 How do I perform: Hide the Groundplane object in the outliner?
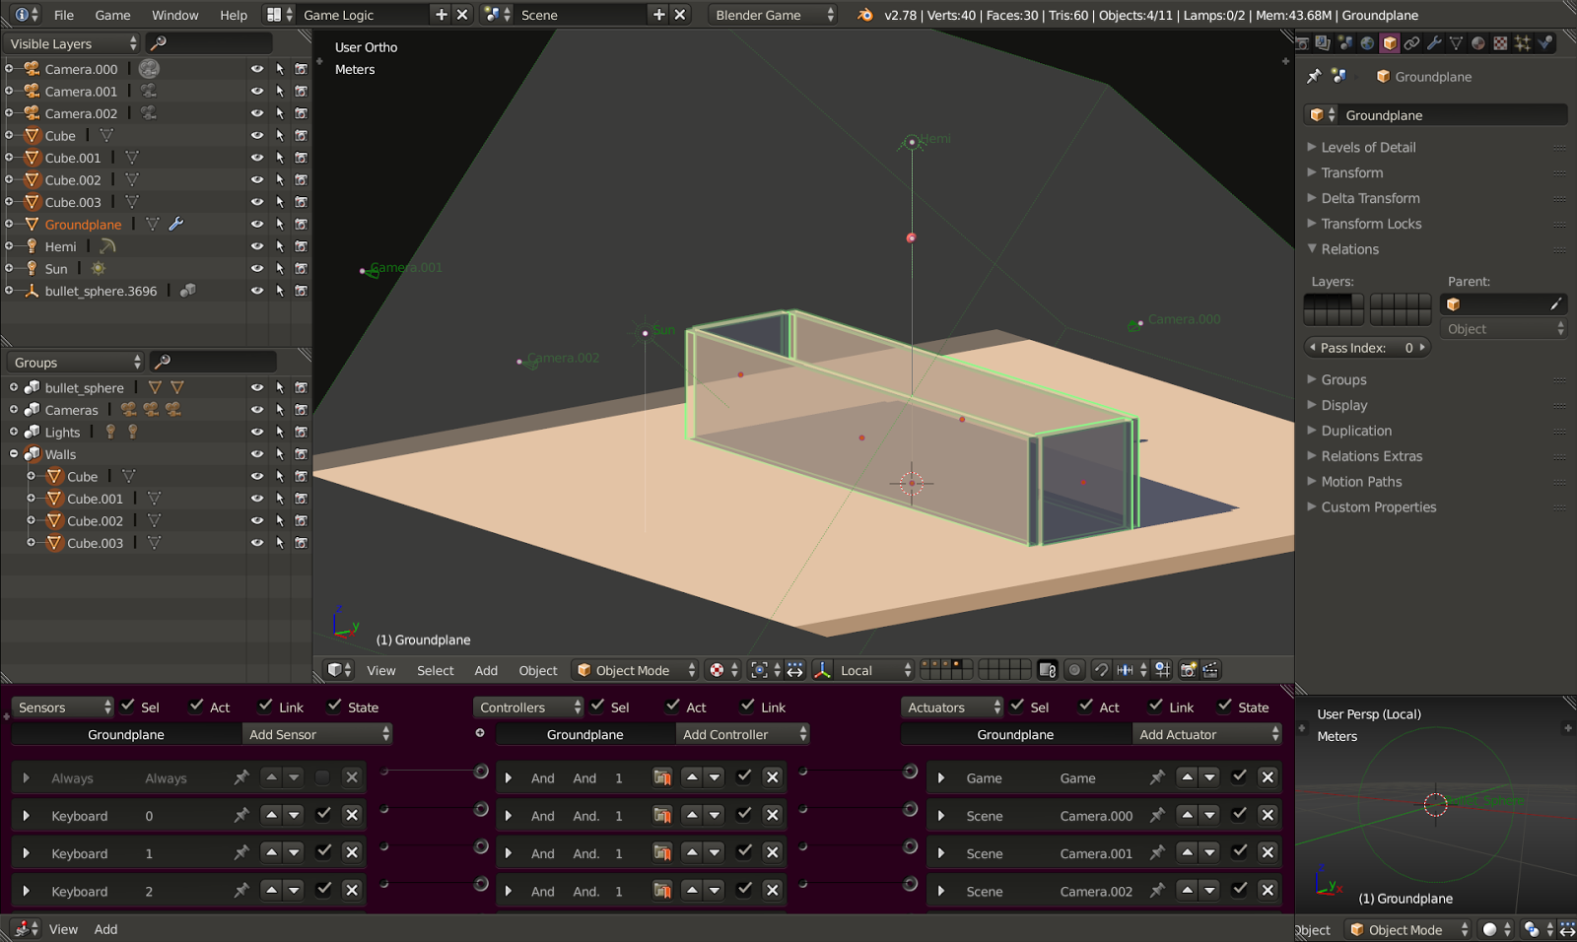(x=256, y=224)
